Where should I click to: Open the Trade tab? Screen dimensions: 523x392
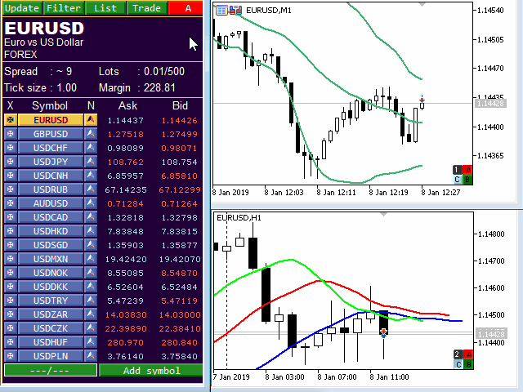pyautogui.click(x=147, y=8)
